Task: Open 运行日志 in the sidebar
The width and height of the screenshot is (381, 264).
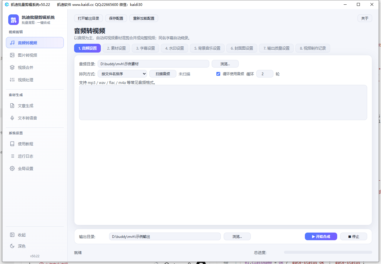Action: coord(35,156)
